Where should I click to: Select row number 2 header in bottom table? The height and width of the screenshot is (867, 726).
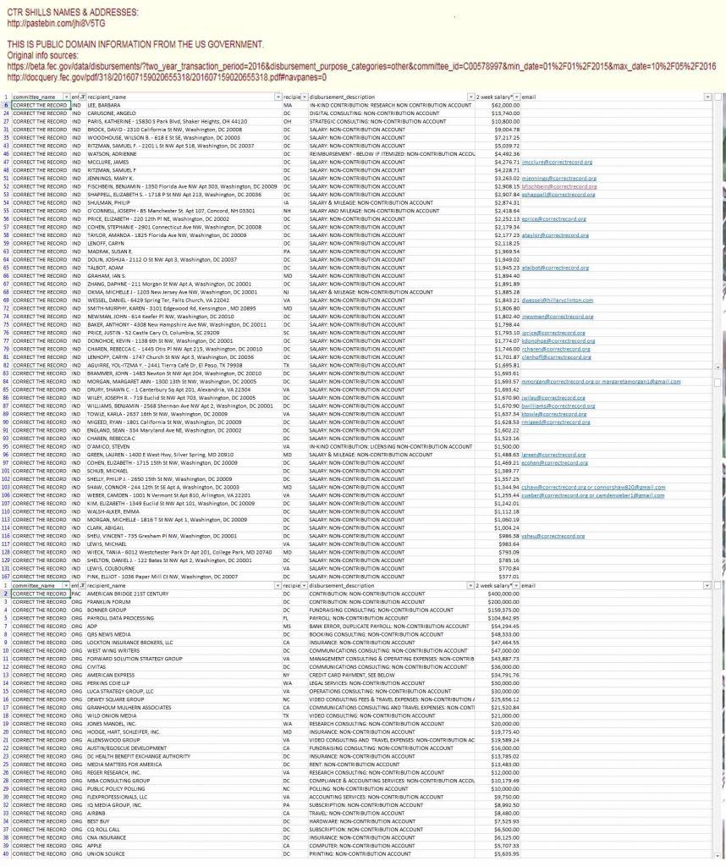(6, 594)
